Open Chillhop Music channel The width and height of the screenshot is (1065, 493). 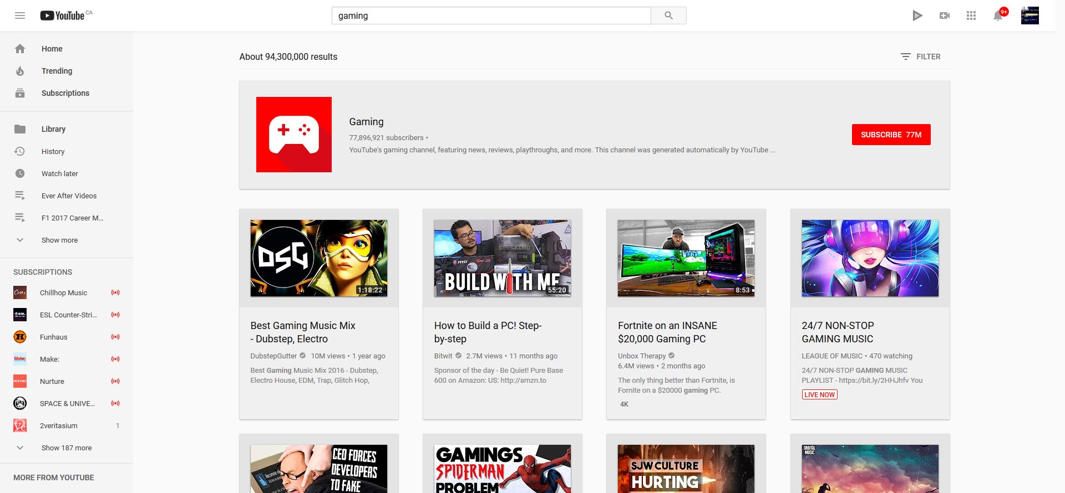coord(67,292)
